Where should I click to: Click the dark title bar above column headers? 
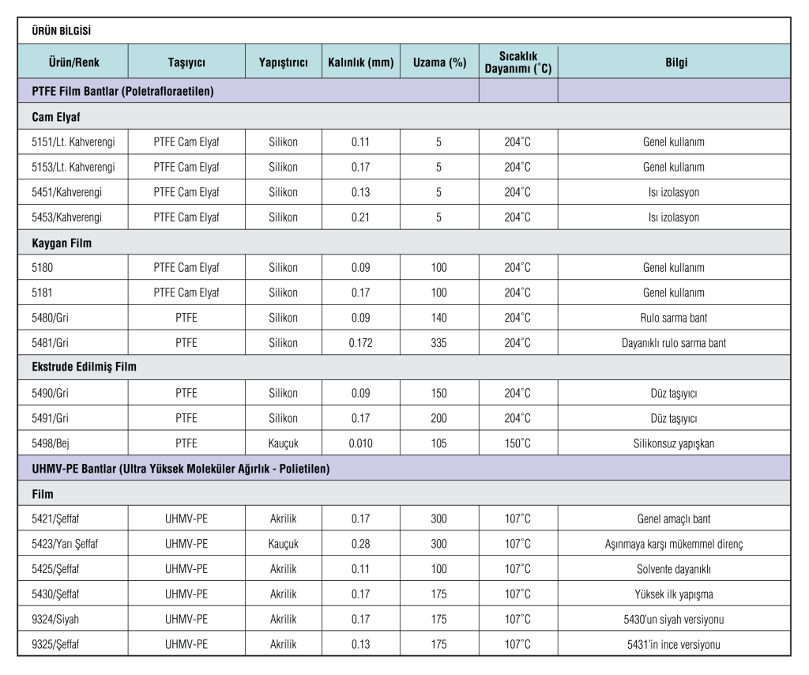[404, 31]
